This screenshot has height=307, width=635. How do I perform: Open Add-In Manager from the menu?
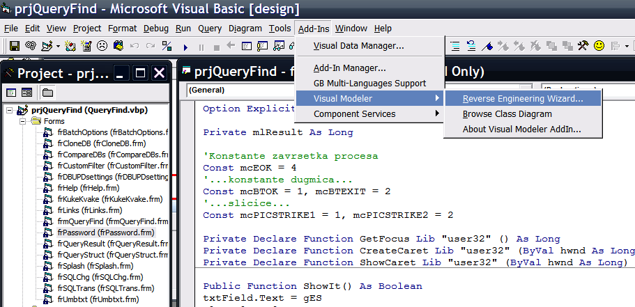[x=349, y=68]
